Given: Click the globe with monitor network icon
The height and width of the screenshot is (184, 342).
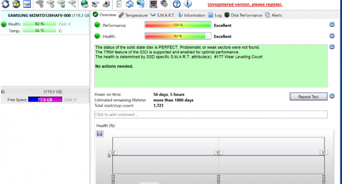Looking at the screenshot, I should tap(141, 4).
